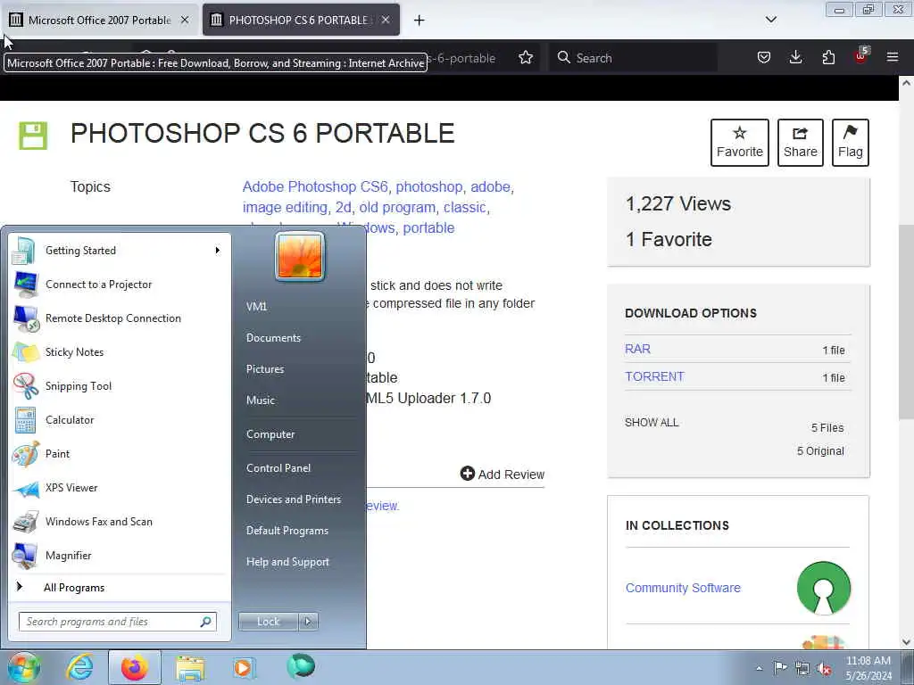Launch Sticky Notes from Start menu
Viewport: 914px width, 685px height.
click(120, 351)
